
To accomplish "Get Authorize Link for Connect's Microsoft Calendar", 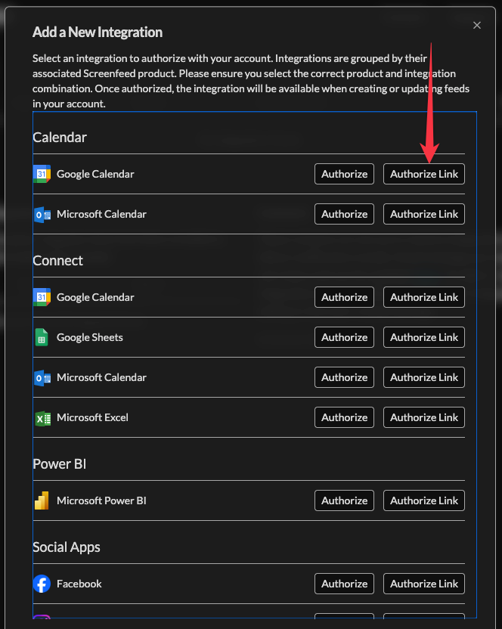I will coord(423,377).
